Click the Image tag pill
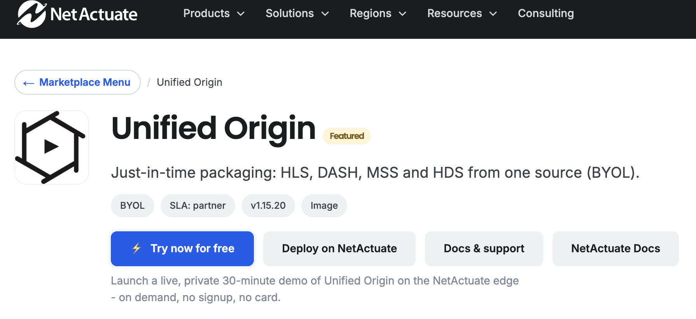This screenshot has height=319, width=696. tap(324, 206)
